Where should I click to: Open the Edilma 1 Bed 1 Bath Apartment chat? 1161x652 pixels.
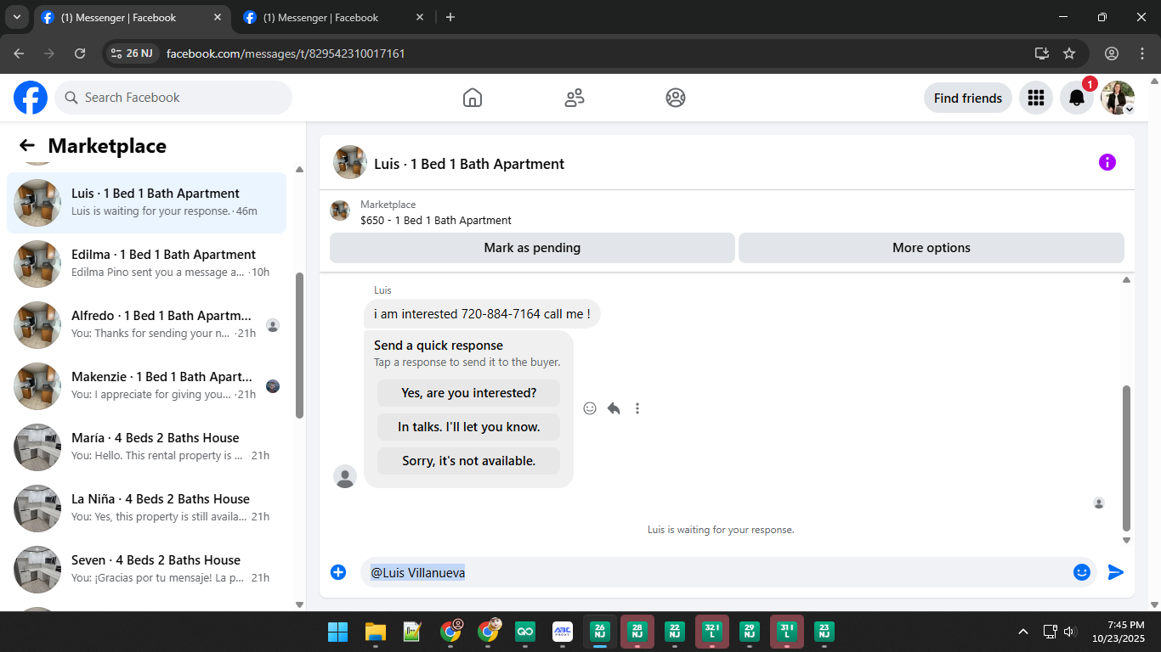146,264
